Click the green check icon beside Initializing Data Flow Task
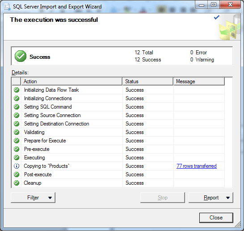This screenshot has width=244, height=231. tap(17, 90)
